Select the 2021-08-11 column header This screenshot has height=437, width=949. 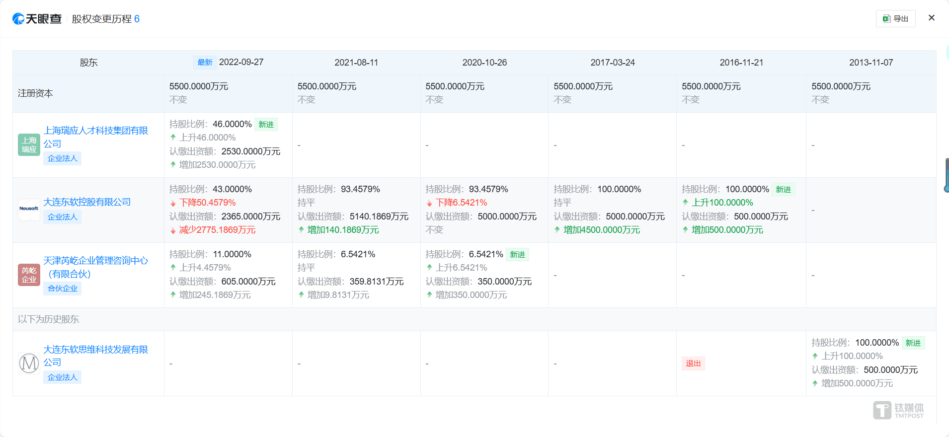click(356, 63)
